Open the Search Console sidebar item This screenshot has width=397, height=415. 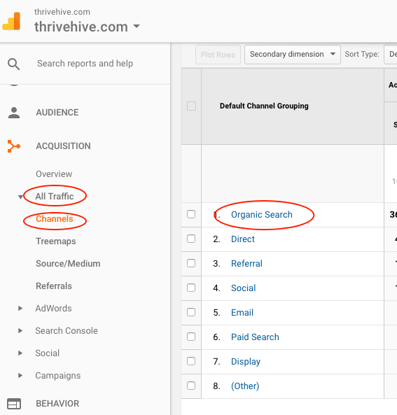pos(67,331)
